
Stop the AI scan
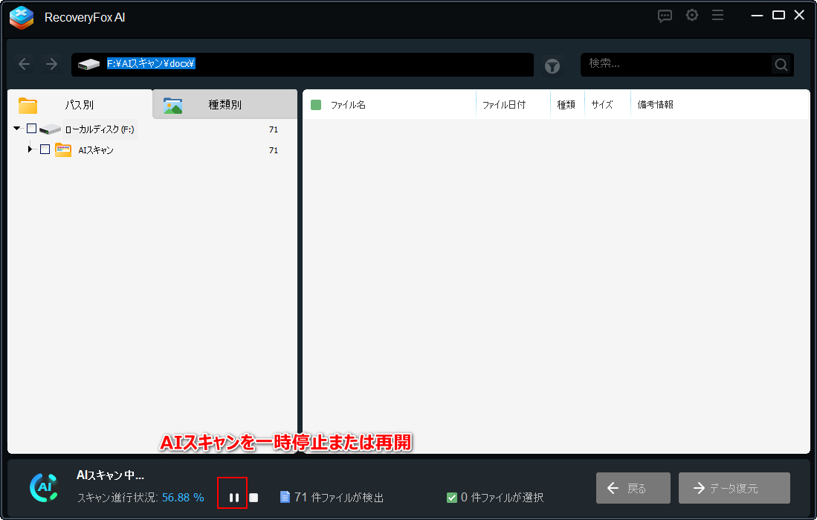254,498
